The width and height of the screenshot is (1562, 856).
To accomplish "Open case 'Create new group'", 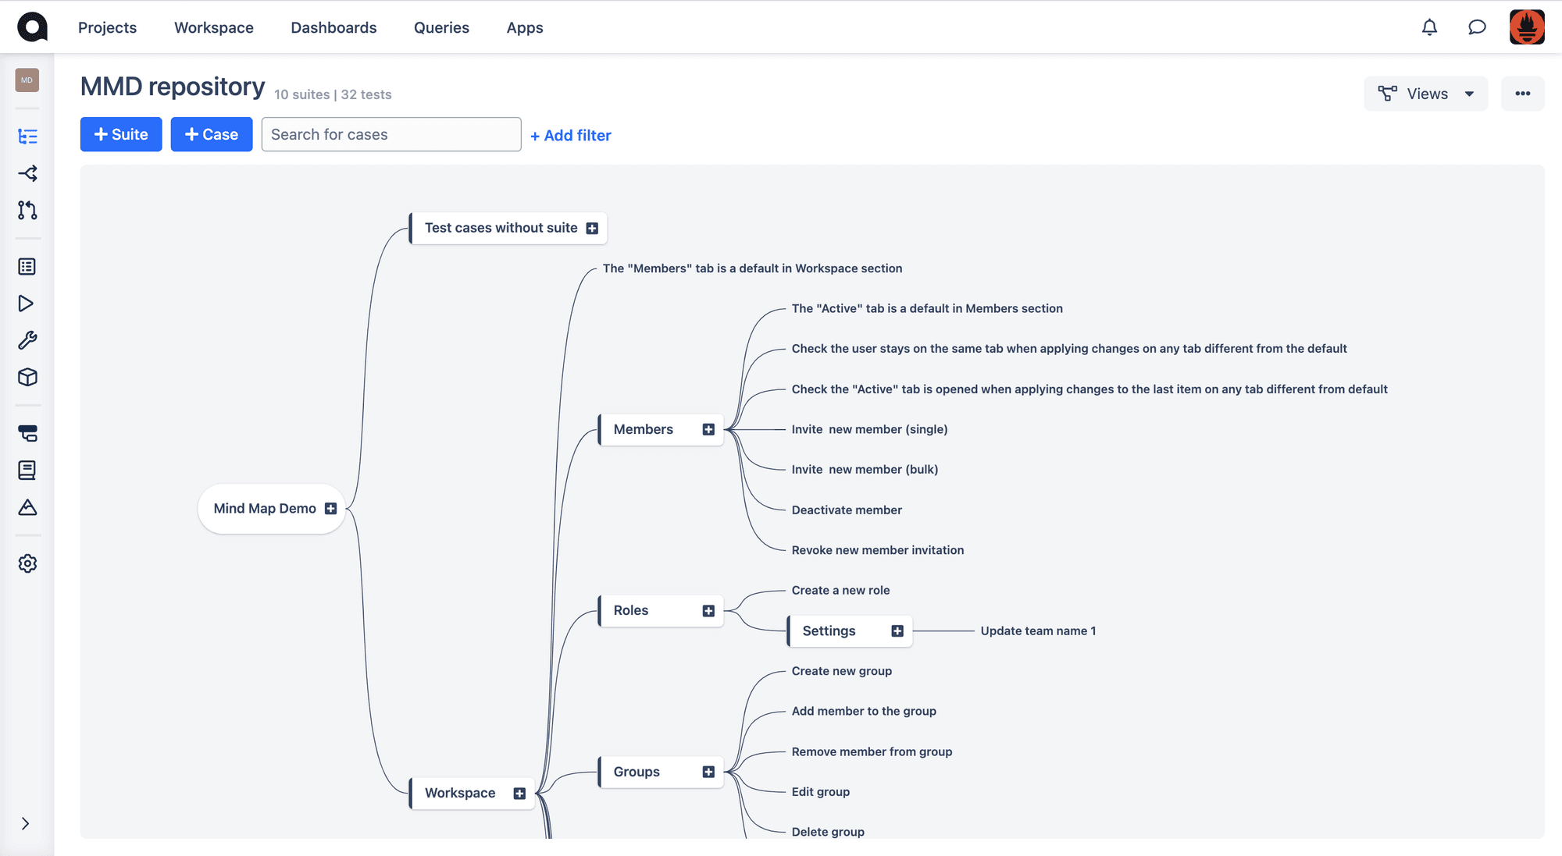I will pos(841,671).
